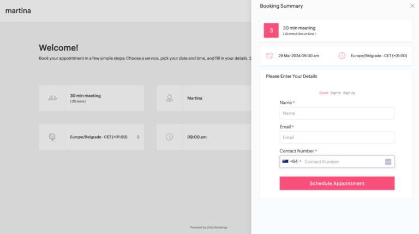Switch to the Sign In tab
Viewport: 419px width, 234px height.
pos(336,93)
